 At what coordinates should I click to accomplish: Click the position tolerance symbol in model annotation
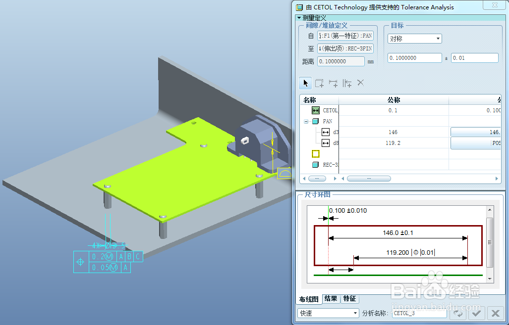coord(81,262)
